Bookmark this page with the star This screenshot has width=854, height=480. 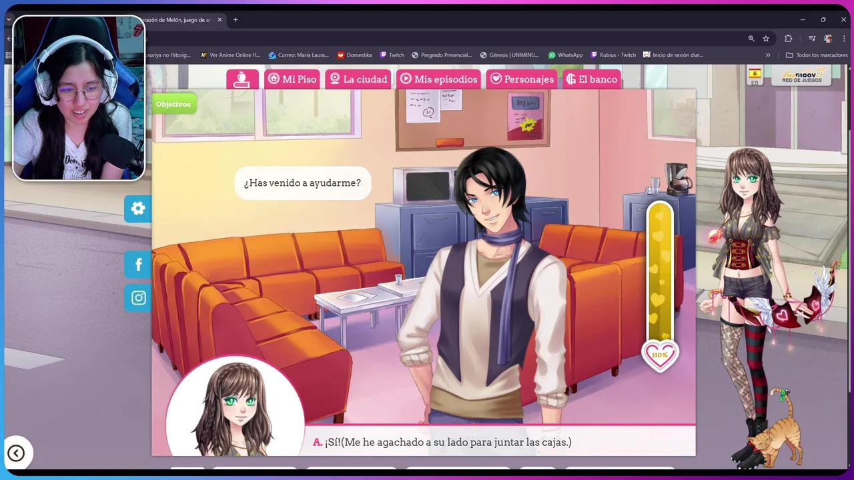tap(766, 39)
